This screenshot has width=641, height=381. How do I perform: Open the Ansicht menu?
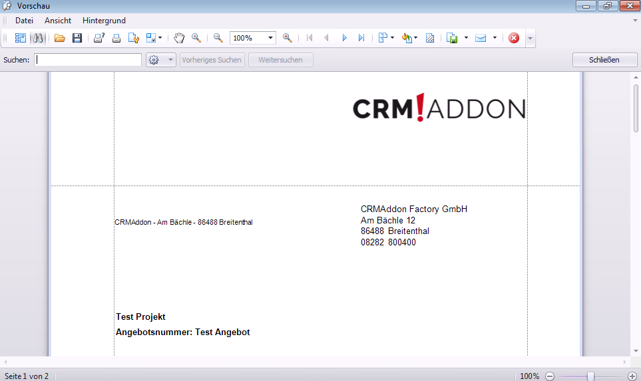tap(58, 21)
